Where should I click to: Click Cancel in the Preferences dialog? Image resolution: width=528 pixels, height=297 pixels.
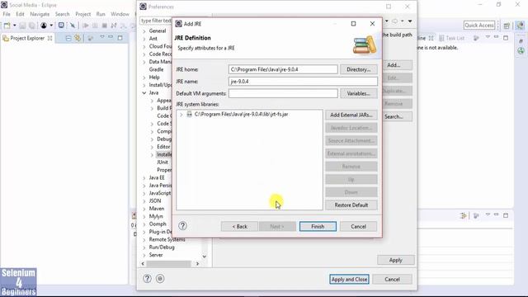pyautogui.click(x=393, y=280)
